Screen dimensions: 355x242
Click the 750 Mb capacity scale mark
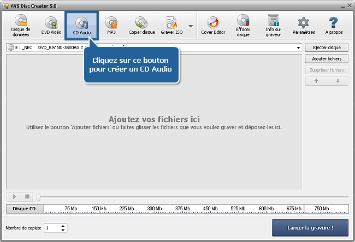(322, 209)
